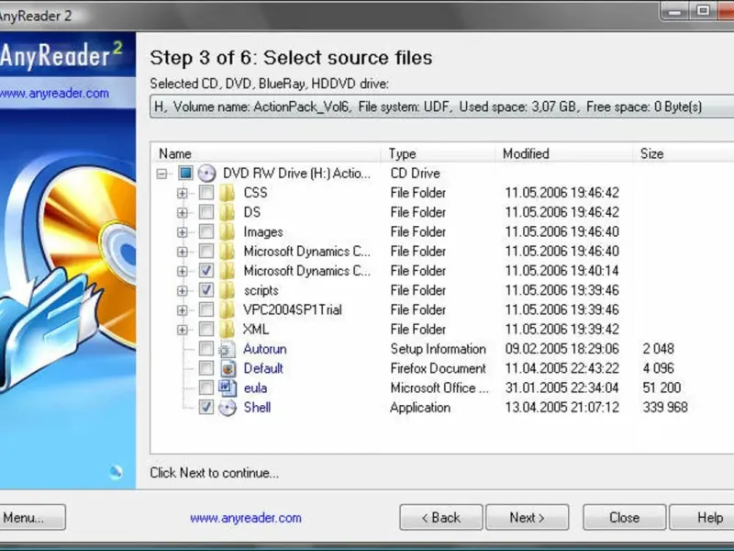Image resolution: width=734 pixels, height=551 pixels.
Task: Select the VPC2004SP1Trial folder name
Action: (x=293, y=309)
